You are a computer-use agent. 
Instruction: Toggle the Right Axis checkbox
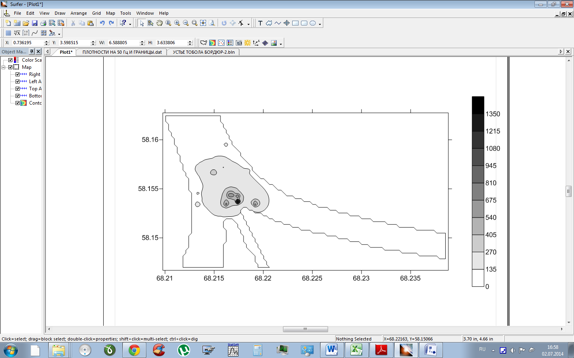tap(18, 74)
